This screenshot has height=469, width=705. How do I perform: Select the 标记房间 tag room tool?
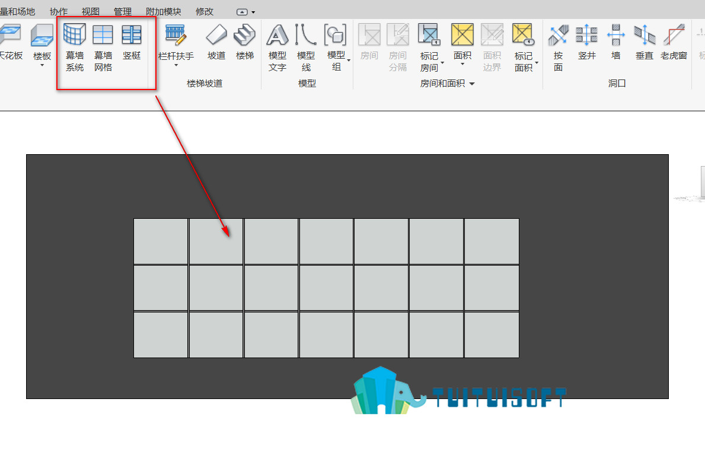(x=429, y=47)
